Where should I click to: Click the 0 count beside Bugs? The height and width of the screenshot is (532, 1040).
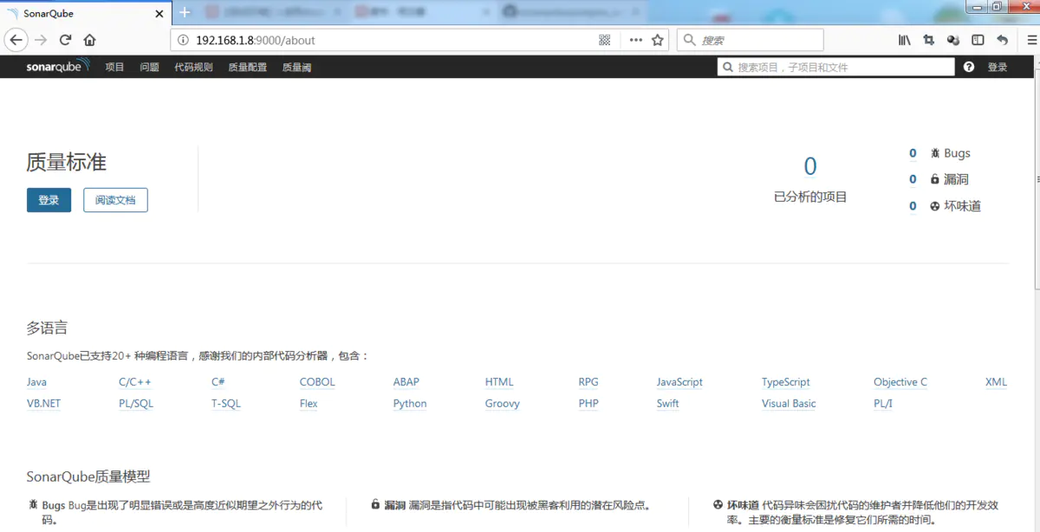(x=913, y=153)
